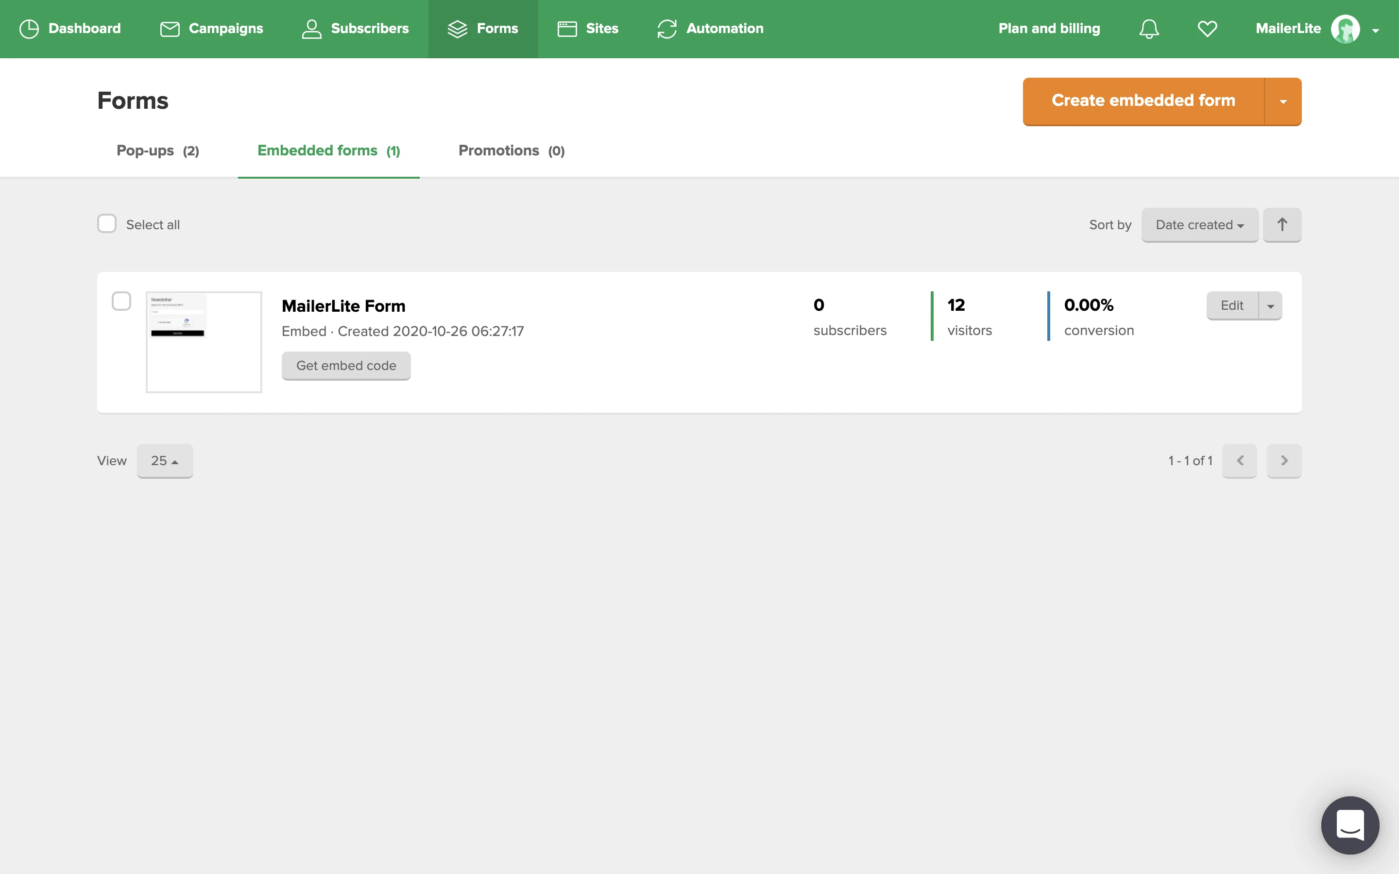Click the MailerLite account avatar
Image resolution: width=1399 pixels, height=874 pixels.
tap(1345, 29)
